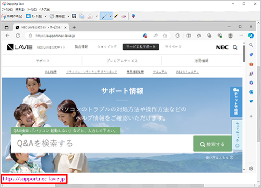This screenshot has width=261, height=188.
Task: Expand the モード dropdown arrow
Action: 46,16
